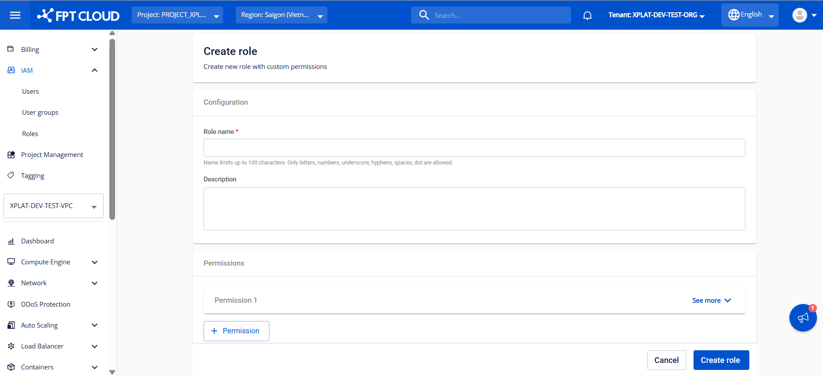Click the notification bell icon
The image size is (823, 376).
(587, 16)
